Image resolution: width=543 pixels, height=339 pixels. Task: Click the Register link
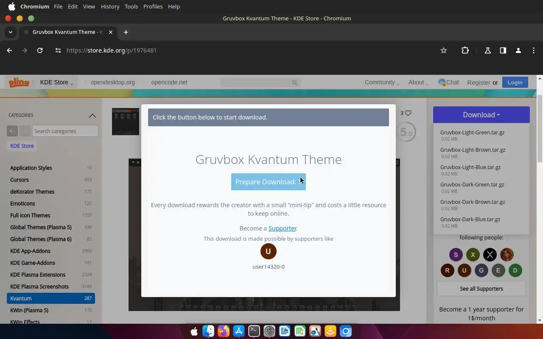point(479,83)
